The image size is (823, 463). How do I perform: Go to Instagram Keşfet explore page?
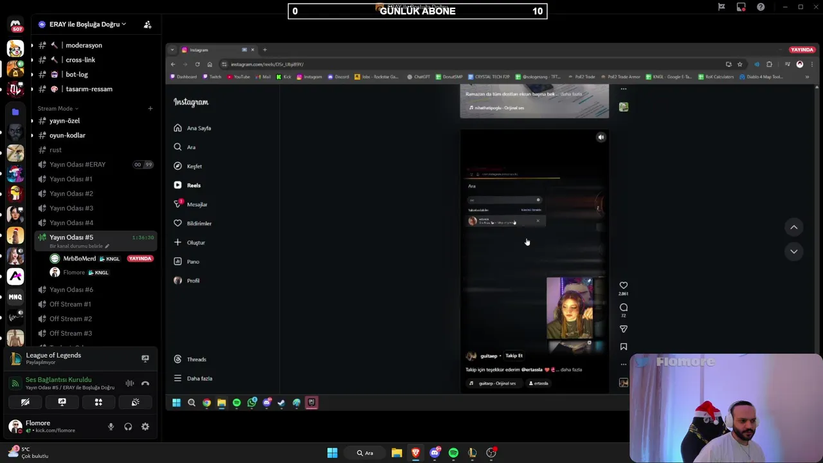click(x=188, y=166)
